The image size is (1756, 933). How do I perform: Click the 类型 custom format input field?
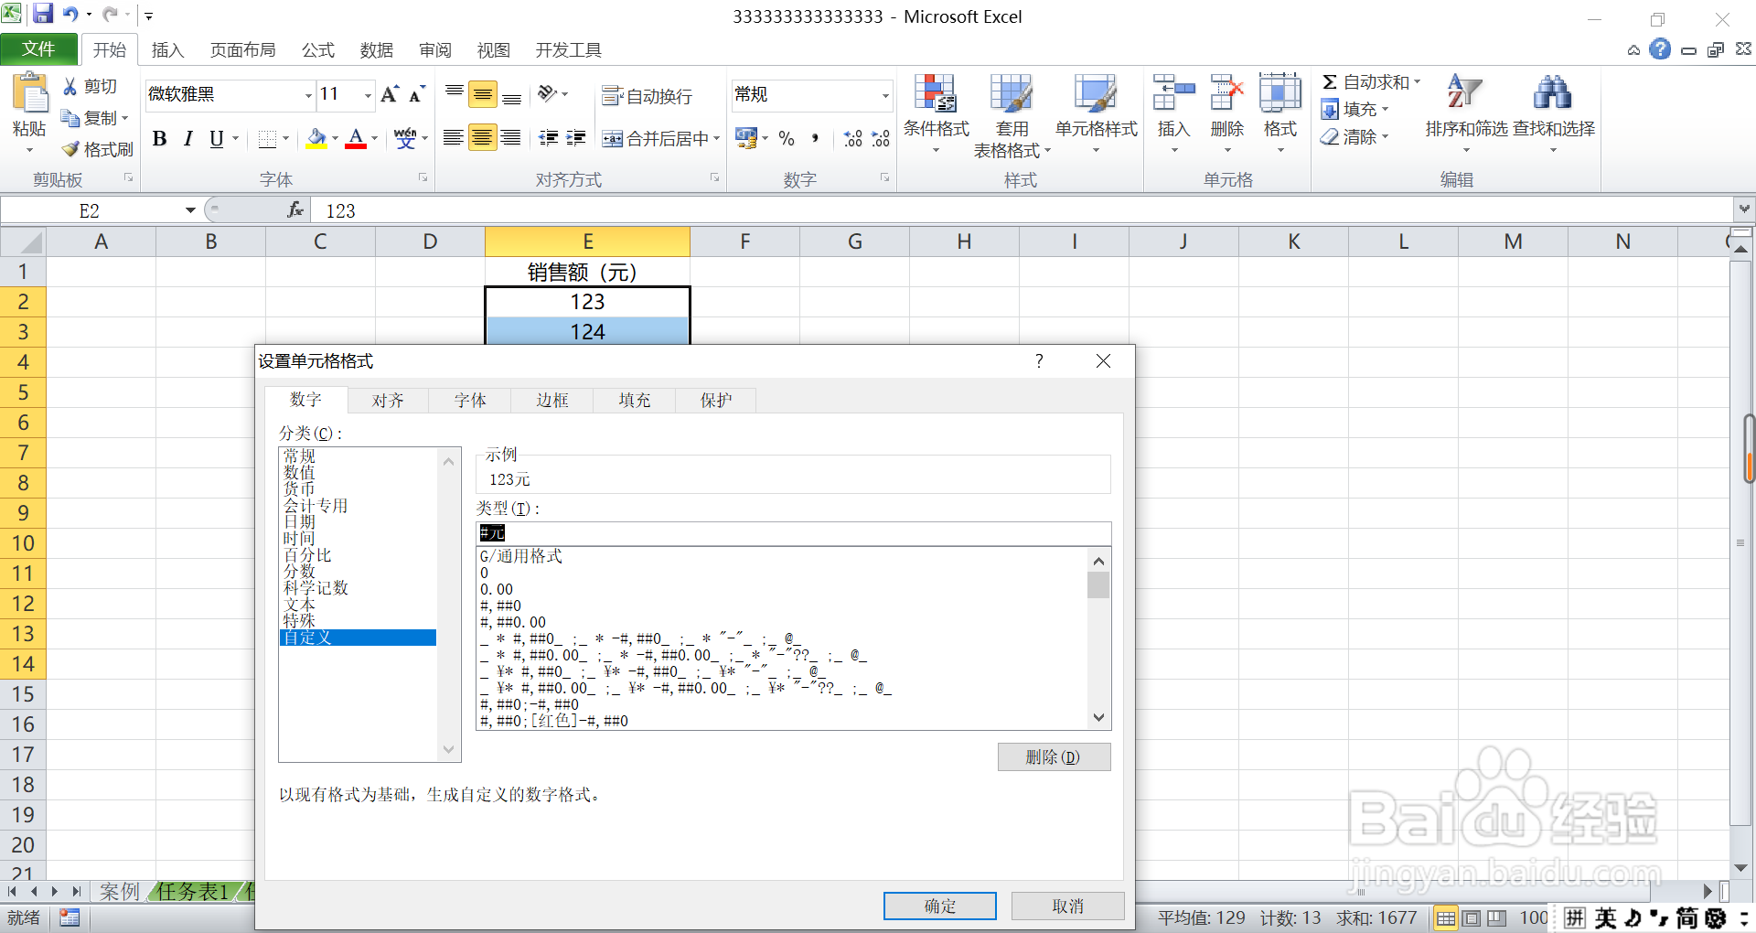click(794, 533)
